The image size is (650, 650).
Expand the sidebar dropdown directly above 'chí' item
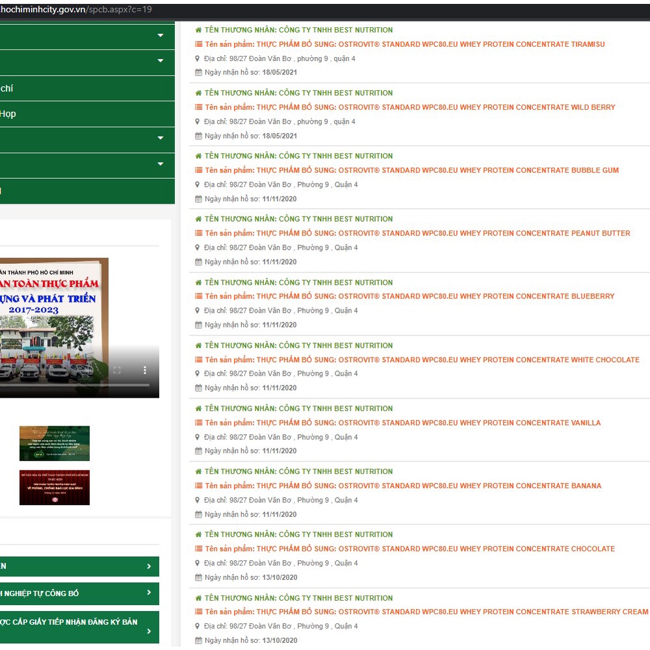(x=161, y=61)
